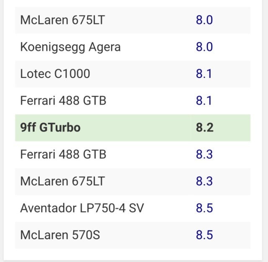
Task: Click the 8.0 value beside McLaren 675LT
Action: click(x=204, y=20)
